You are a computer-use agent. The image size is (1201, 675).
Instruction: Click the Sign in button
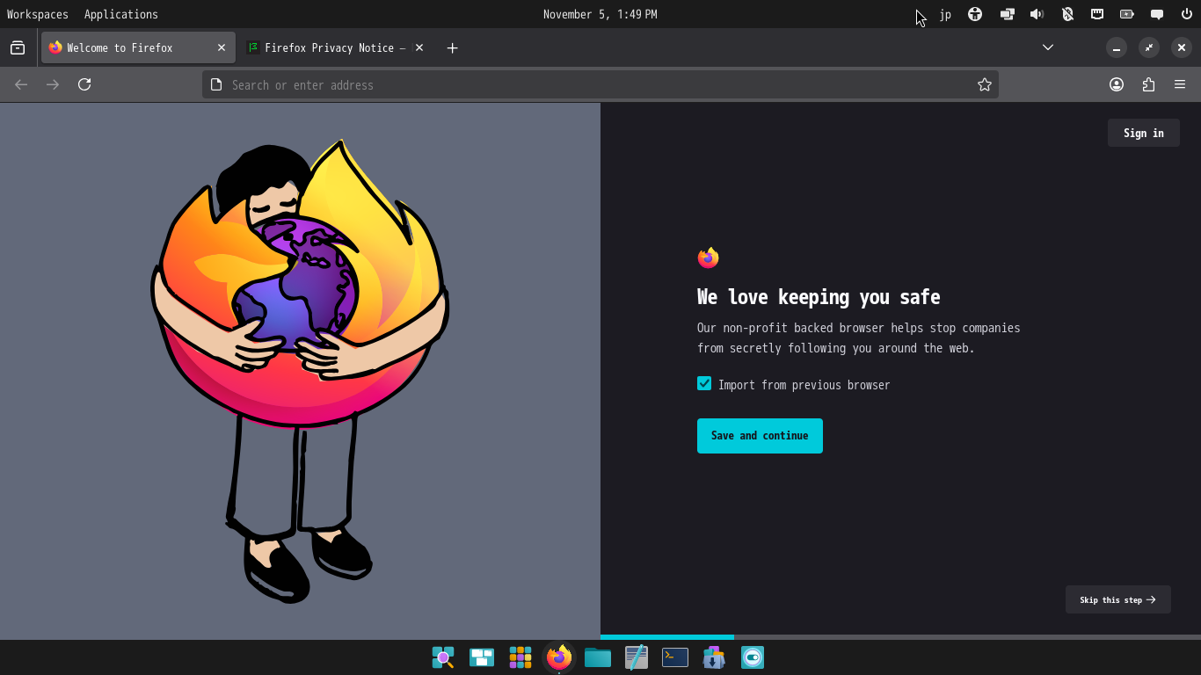tap(1144, 133)
